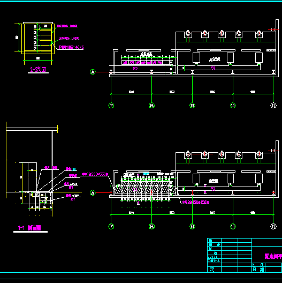Select grid bubble 8 of the AA-labelled cabinet plan
The image size is (282, 283).
(152, 106)
